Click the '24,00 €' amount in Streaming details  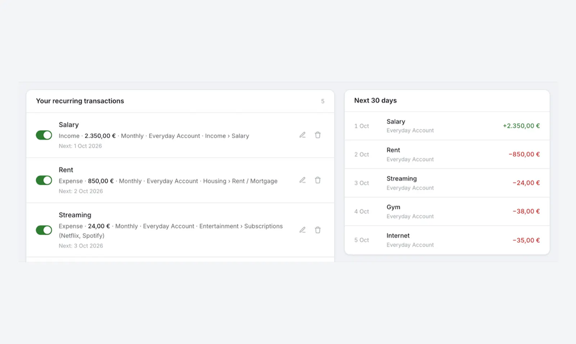click(99, 226)
